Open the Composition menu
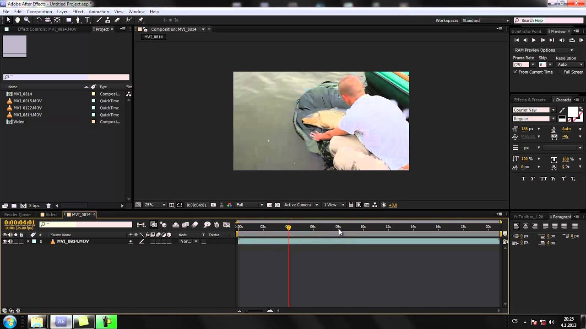 click(39, 11)
